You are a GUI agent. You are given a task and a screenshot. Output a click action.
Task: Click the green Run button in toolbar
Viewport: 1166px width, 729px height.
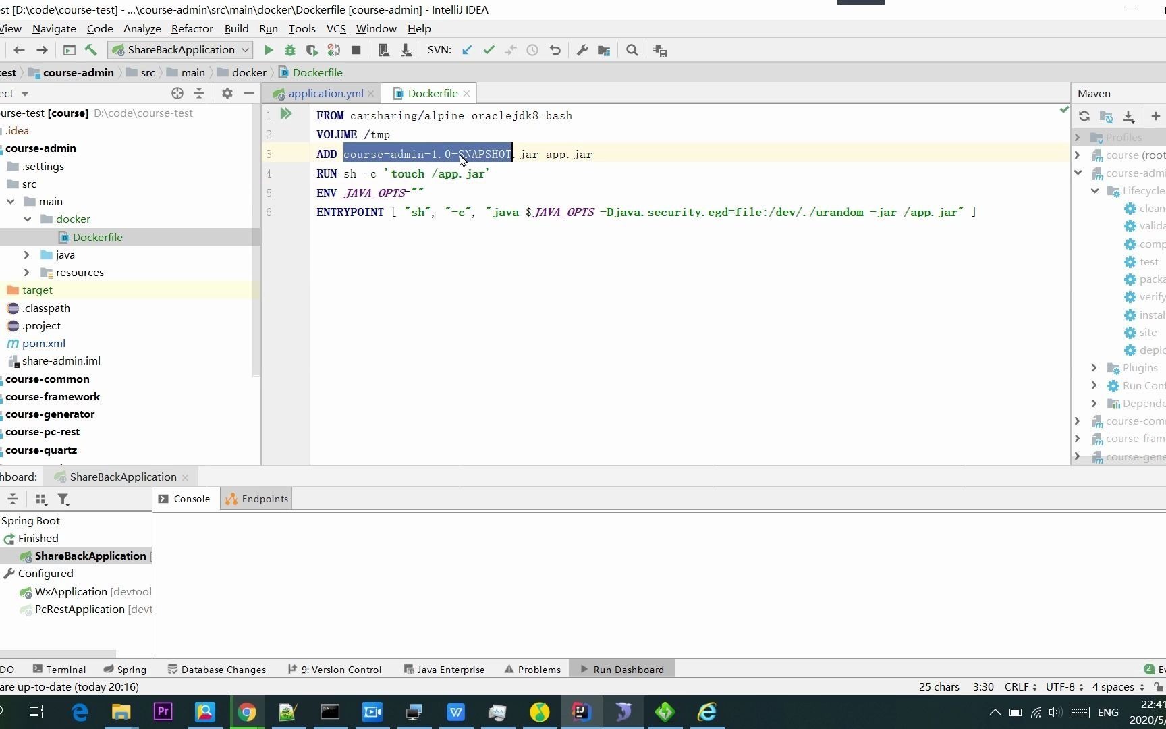pyautogui.click(x=269, y=50)
